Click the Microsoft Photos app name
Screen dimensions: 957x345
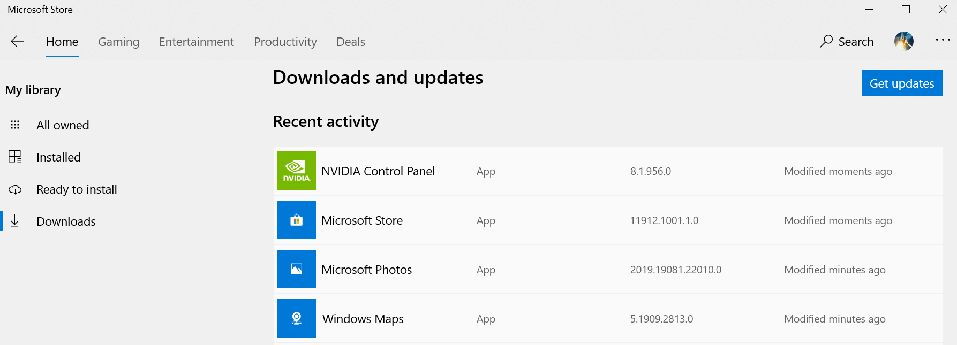coord(367,270)
